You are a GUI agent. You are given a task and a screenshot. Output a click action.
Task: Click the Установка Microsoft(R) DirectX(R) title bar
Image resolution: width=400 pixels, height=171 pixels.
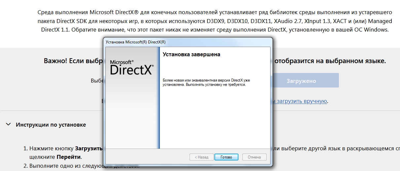[x=188, y=42]
